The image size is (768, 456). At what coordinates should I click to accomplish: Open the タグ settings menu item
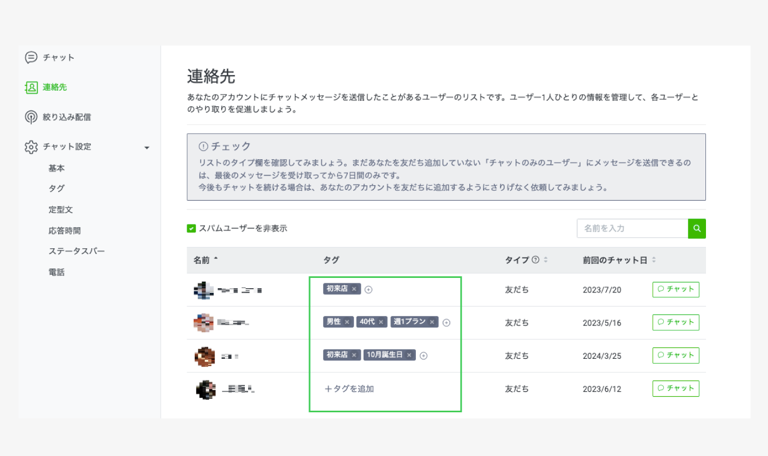click(x=57, y=188)
